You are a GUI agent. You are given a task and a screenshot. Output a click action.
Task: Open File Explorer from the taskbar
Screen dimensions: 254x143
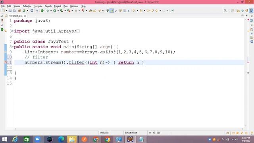click(x=72, y=139)
